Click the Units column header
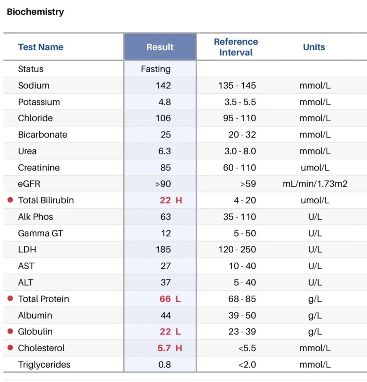 tap(314, 47)
